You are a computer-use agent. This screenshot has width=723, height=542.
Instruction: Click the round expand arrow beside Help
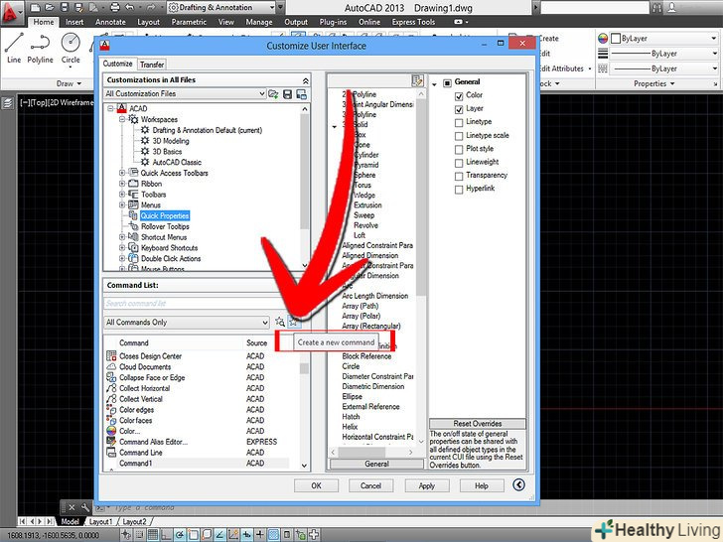[518, 485]
